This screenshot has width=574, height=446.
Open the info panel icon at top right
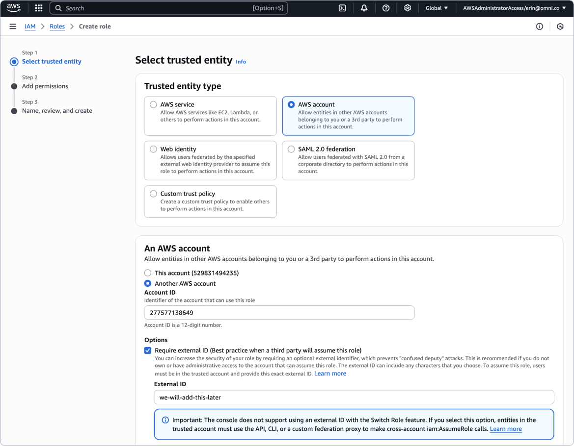[x=540, y=26]
